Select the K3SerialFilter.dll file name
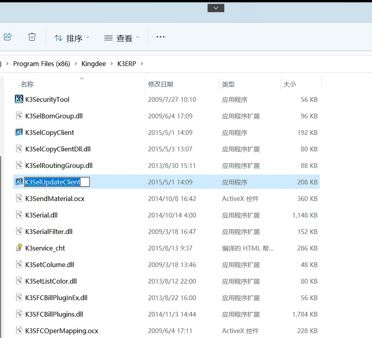Screen dimensions: 372x338 (49, 231)
